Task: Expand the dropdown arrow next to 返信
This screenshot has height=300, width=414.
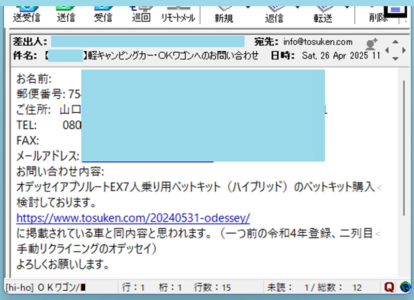Action: [x=297, y=6]
